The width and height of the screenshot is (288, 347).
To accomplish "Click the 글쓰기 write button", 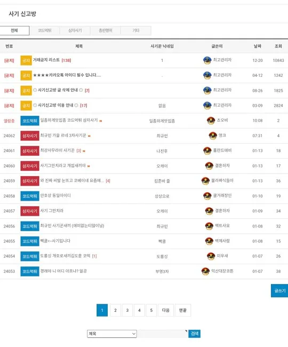I will tap(279, 290).
